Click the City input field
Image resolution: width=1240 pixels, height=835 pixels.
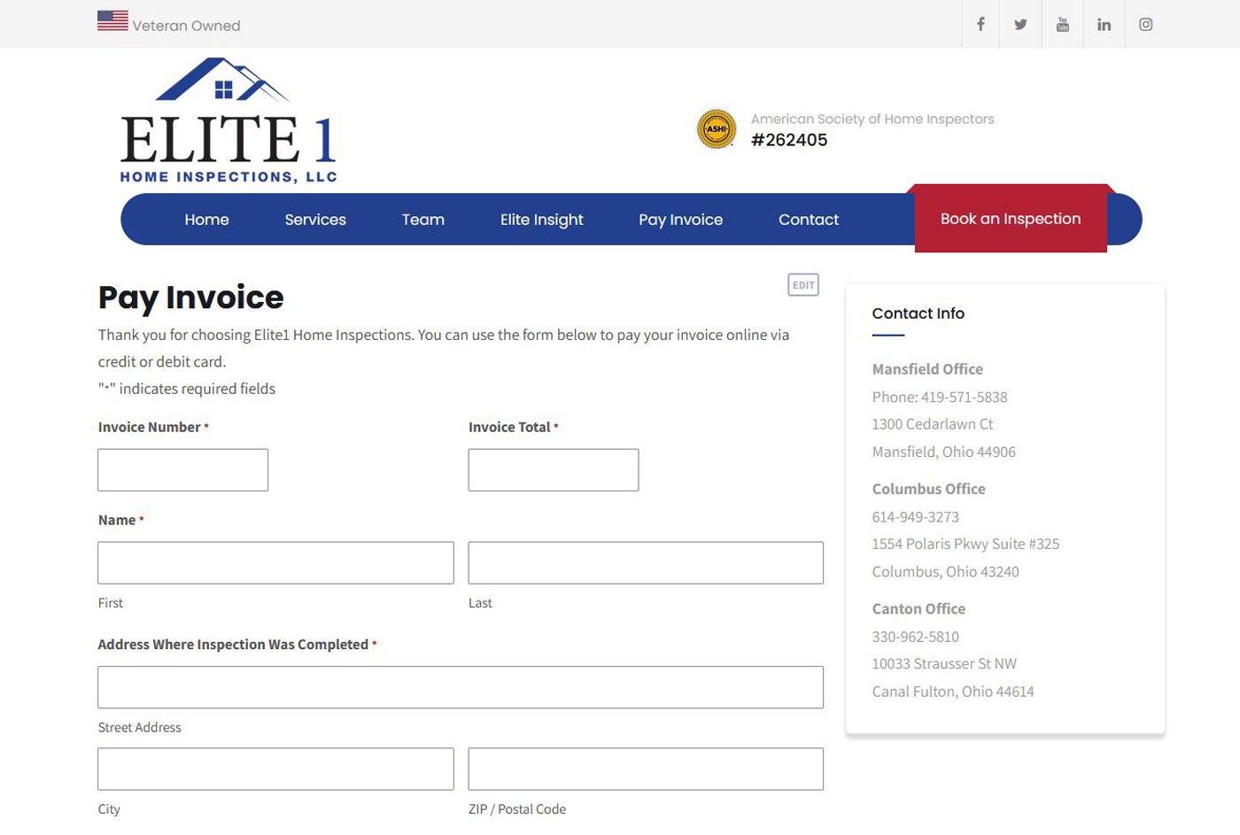(275, 769)
